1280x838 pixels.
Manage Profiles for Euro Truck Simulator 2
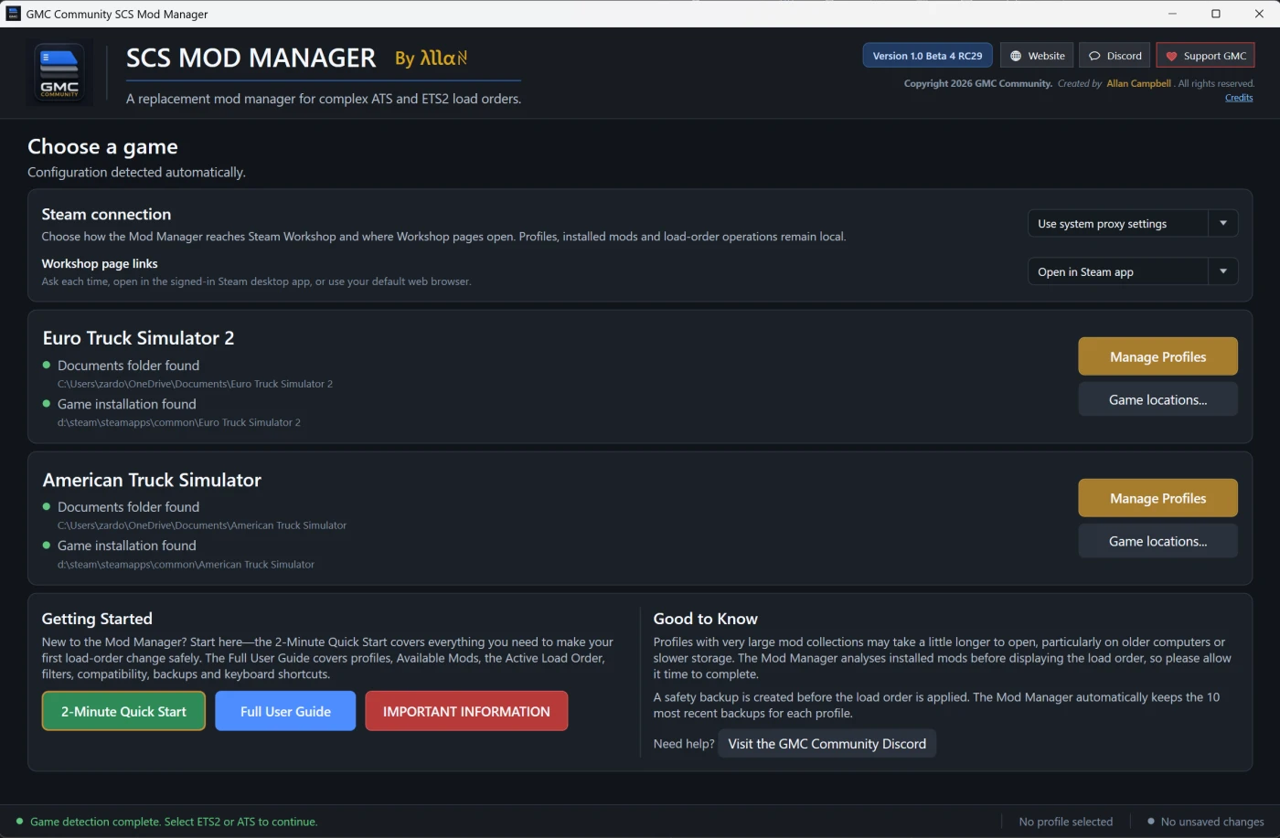[1157, 356]
